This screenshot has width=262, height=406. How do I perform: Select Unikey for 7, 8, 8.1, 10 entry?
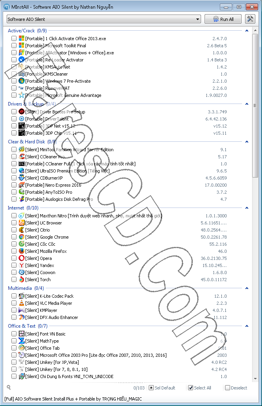[x=56, y=369]
